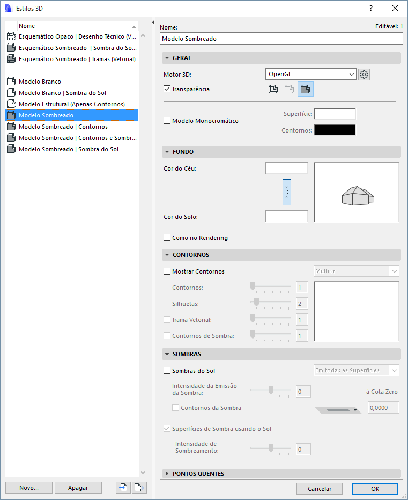This screenshot has height=500, width=408.
Task: Collapse the SOMBRAS section
Action: click(167, 354)
